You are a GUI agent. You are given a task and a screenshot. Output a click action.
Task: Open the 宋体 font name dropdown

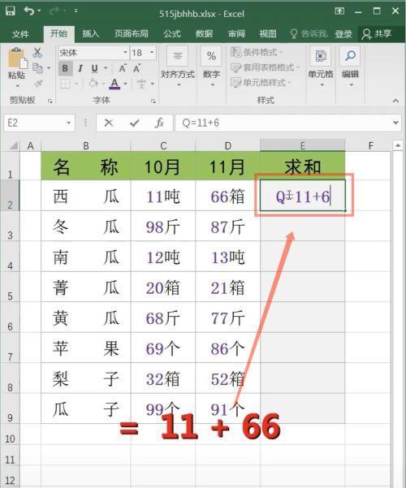click(125, 52)
